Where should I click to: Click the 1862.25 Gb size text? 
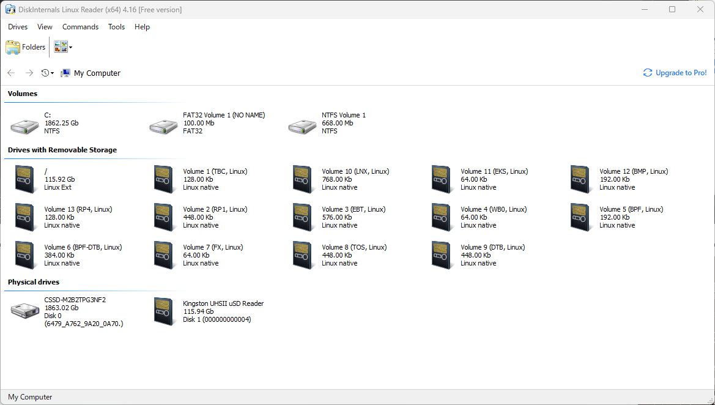coord(62,123)
